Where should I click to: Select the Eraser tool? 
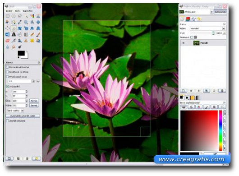tap(8, 41)
